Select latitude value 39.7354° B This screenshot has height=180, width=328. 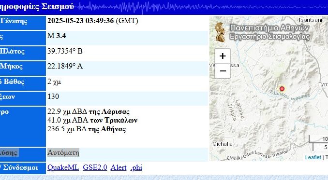(x=65, y=51)
